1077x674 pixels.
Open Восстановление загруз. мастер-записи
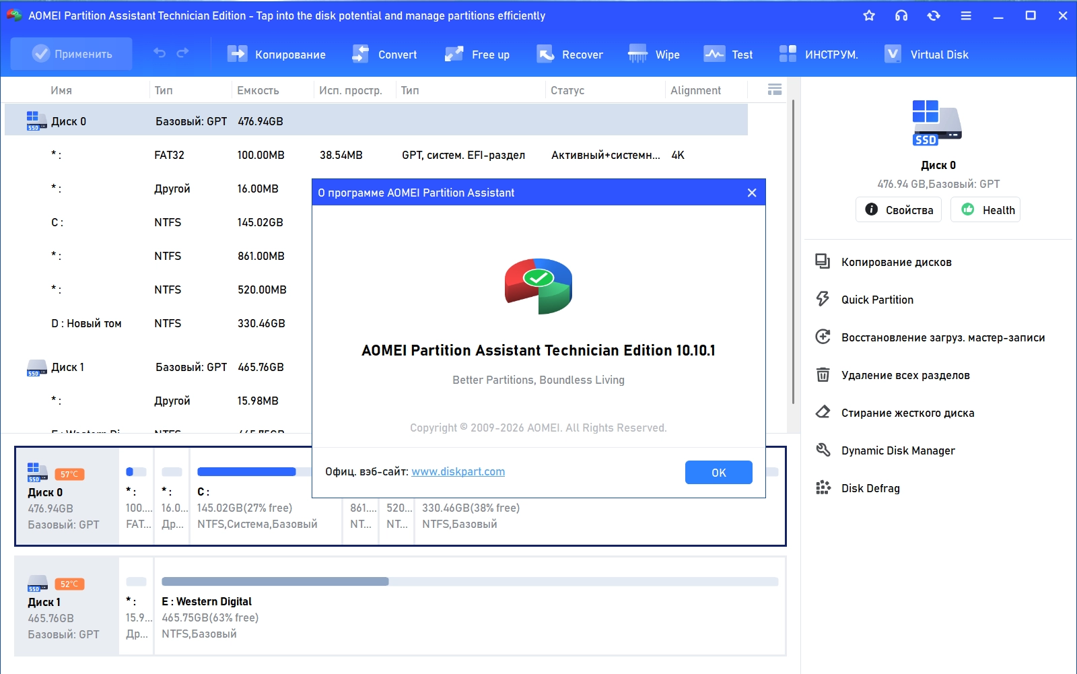point(930,337)
